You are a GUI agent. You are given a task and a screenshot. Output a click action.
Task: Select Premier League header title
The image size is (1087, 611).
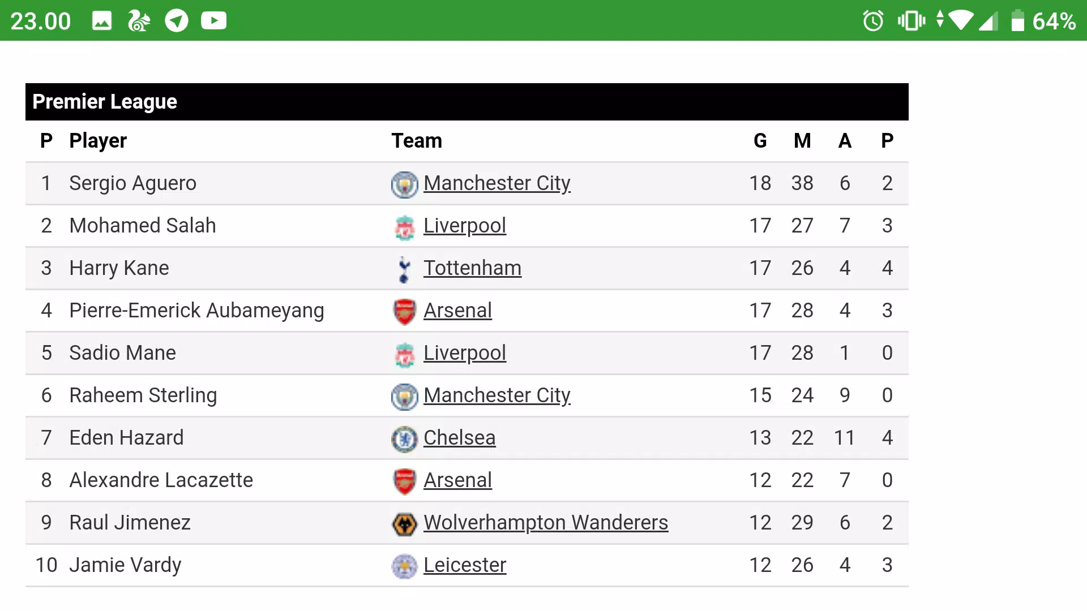pos(105,101)
